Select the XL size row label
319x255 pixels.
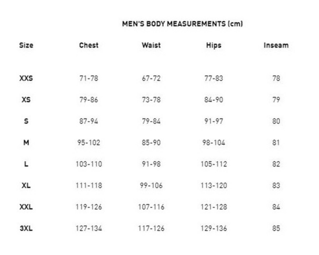click(x=26, y=185)
